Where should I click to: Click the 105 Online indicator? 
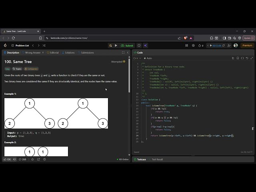click(123, 159)
